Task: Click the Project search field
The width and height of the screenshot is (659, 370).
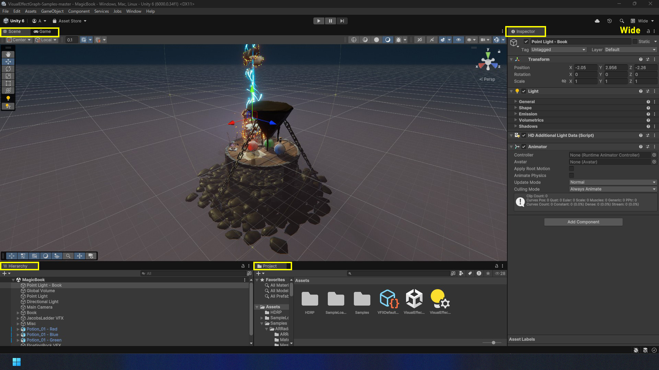Action: 398,273
